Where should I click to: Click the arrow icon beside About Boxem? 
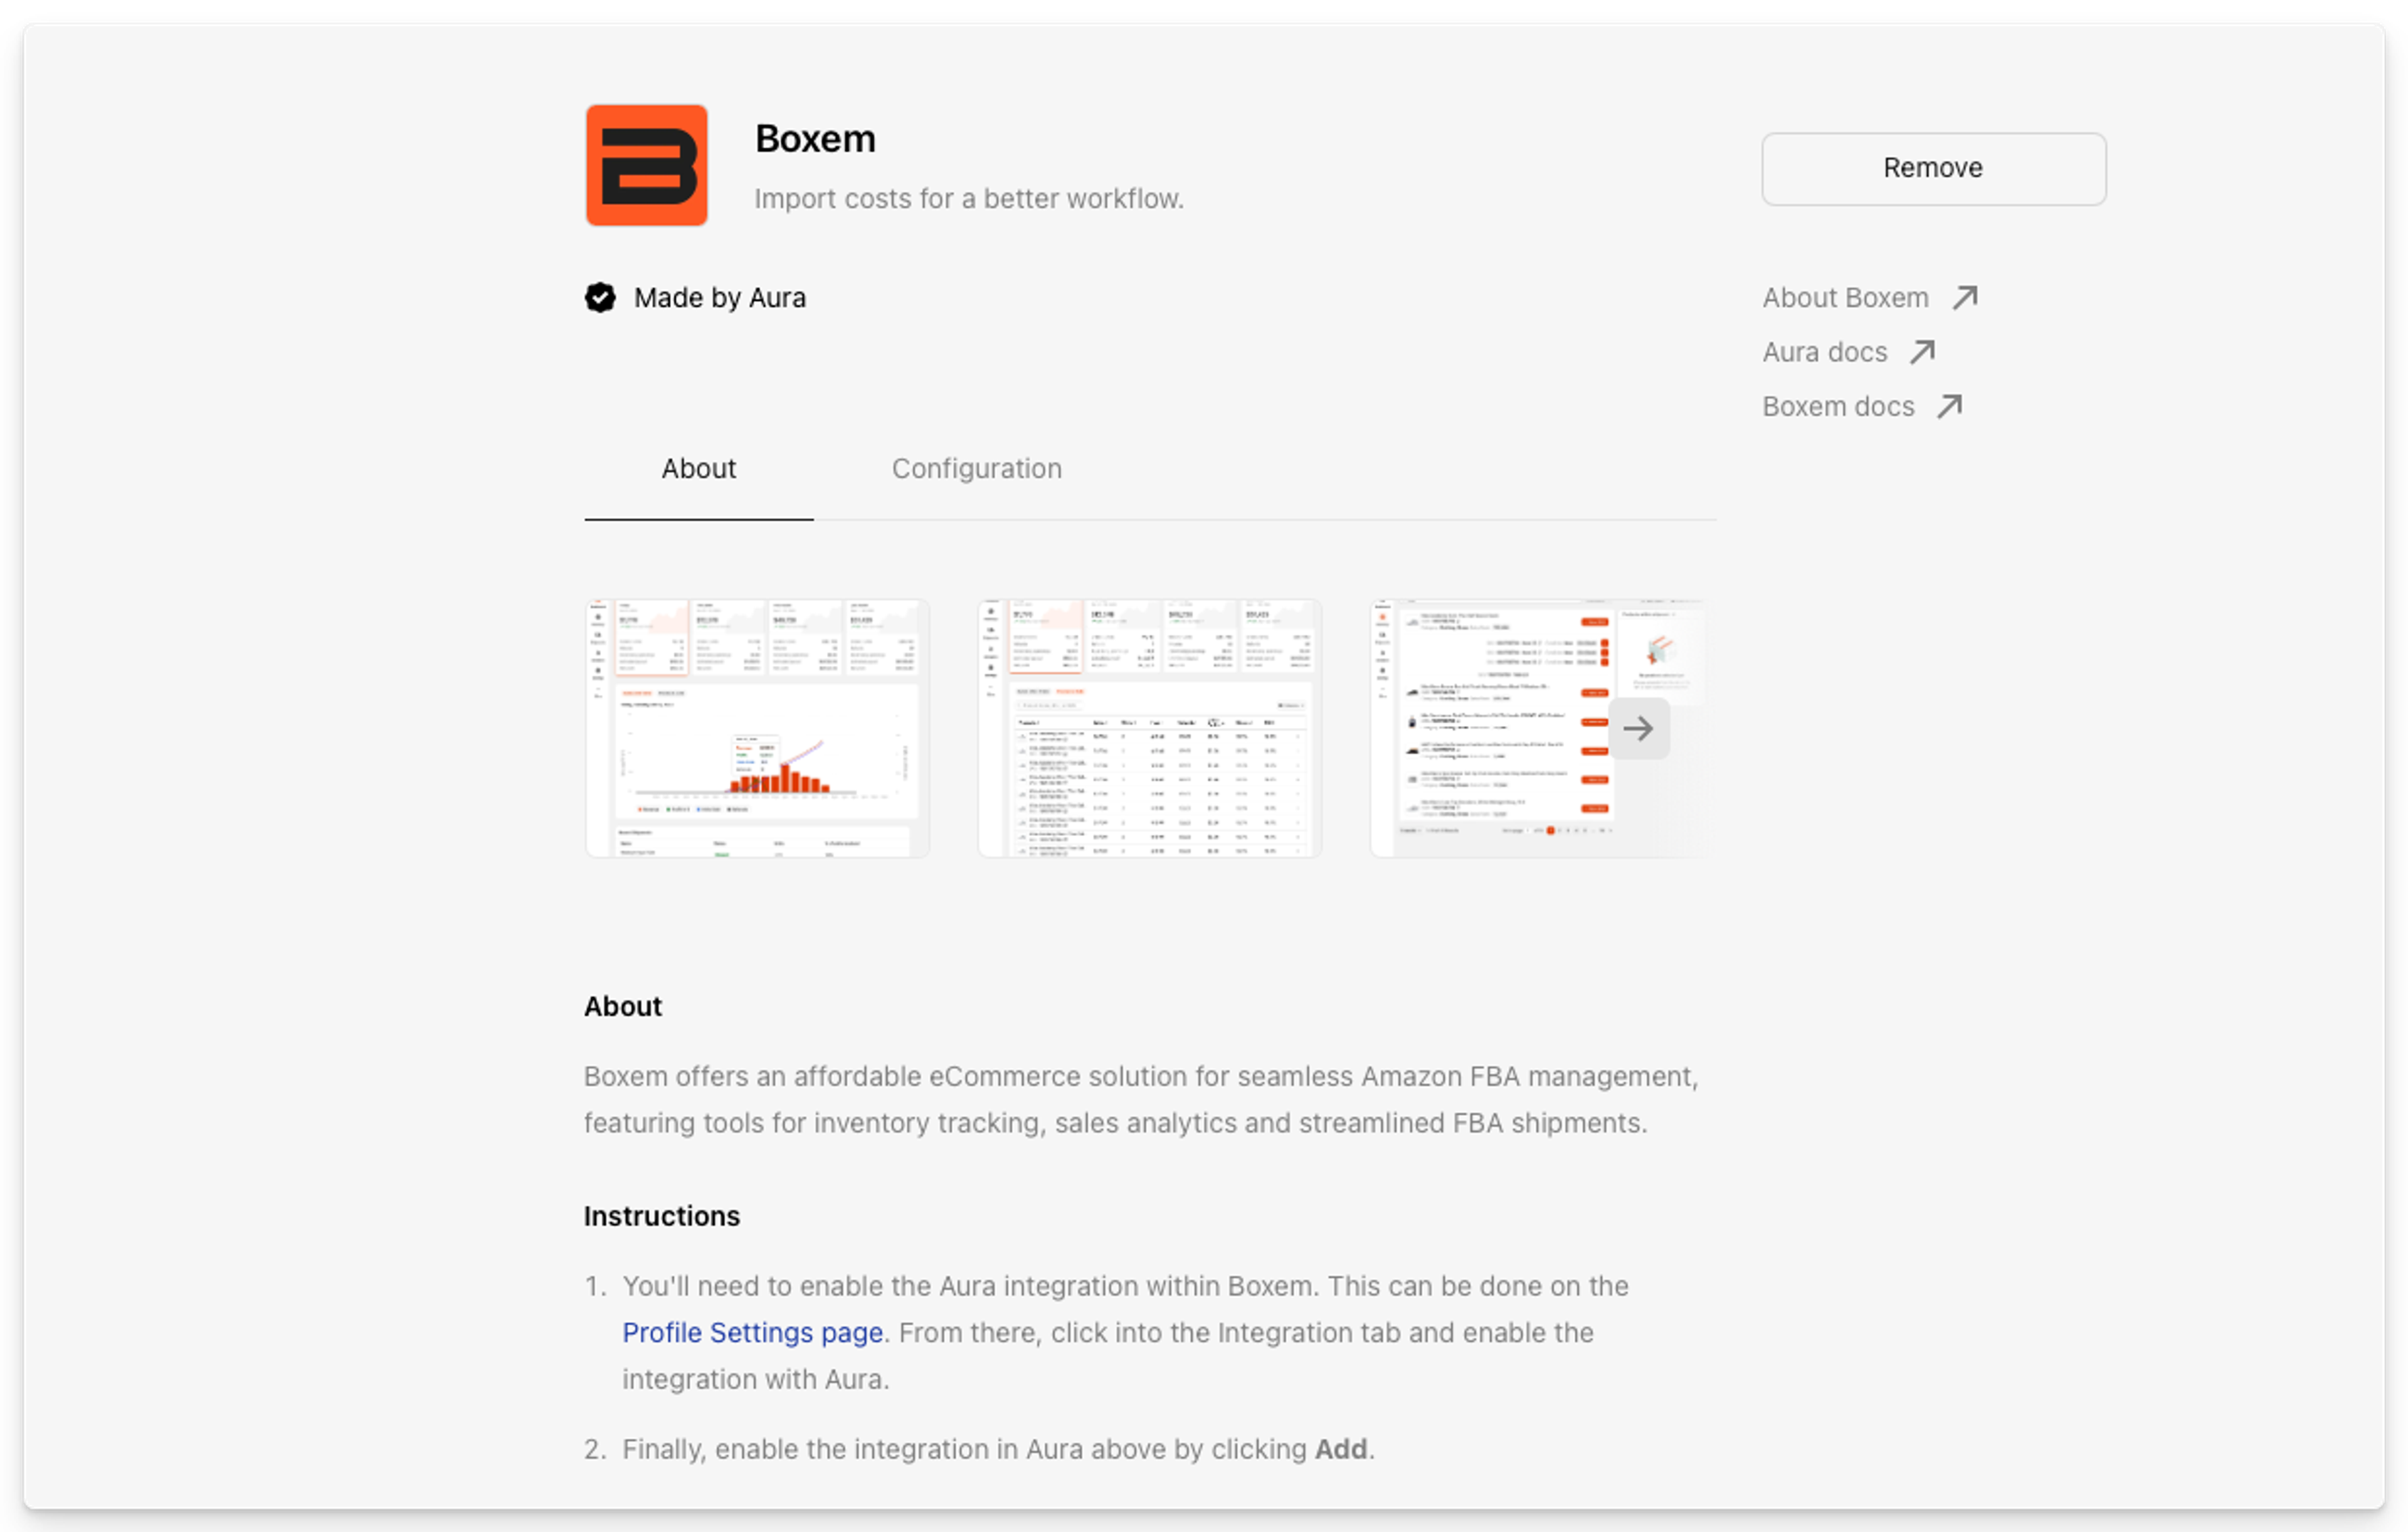[1965, 298]
